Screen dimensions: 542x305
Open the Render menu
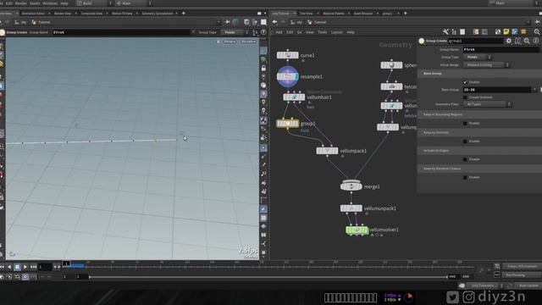[20, 3]
